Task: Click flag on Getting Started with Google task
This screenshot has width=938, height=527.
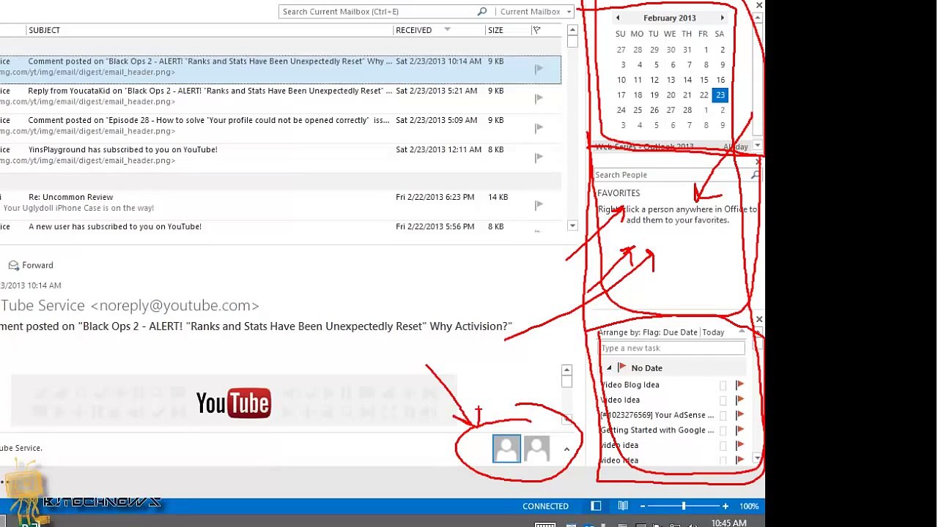Action: (739, 430)
